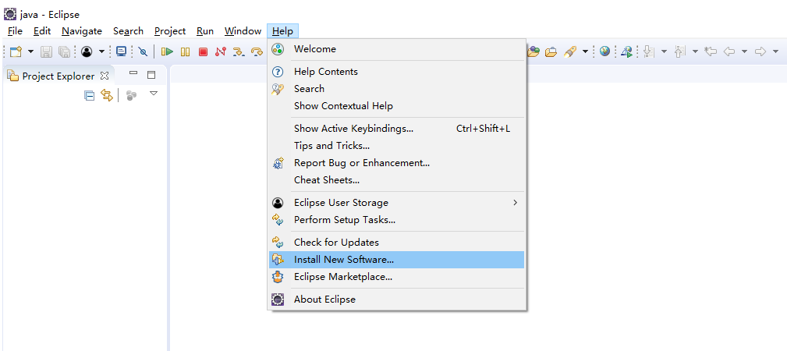Minimize the Project Explorer panel

133,73
